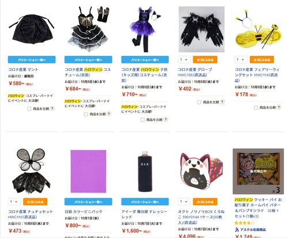Click help icon beside フェアリーウィングセット compare checkbox
288x238 pixels.
[x=279, y=107]
